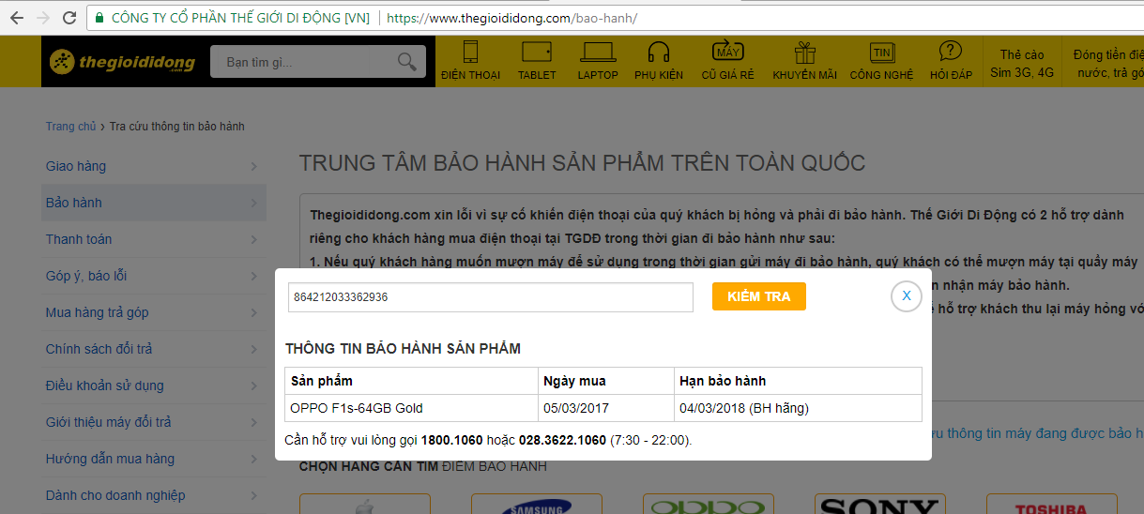Open LAPTOP icon category
Screen dimensions: 1144x514
coord(598,61)
